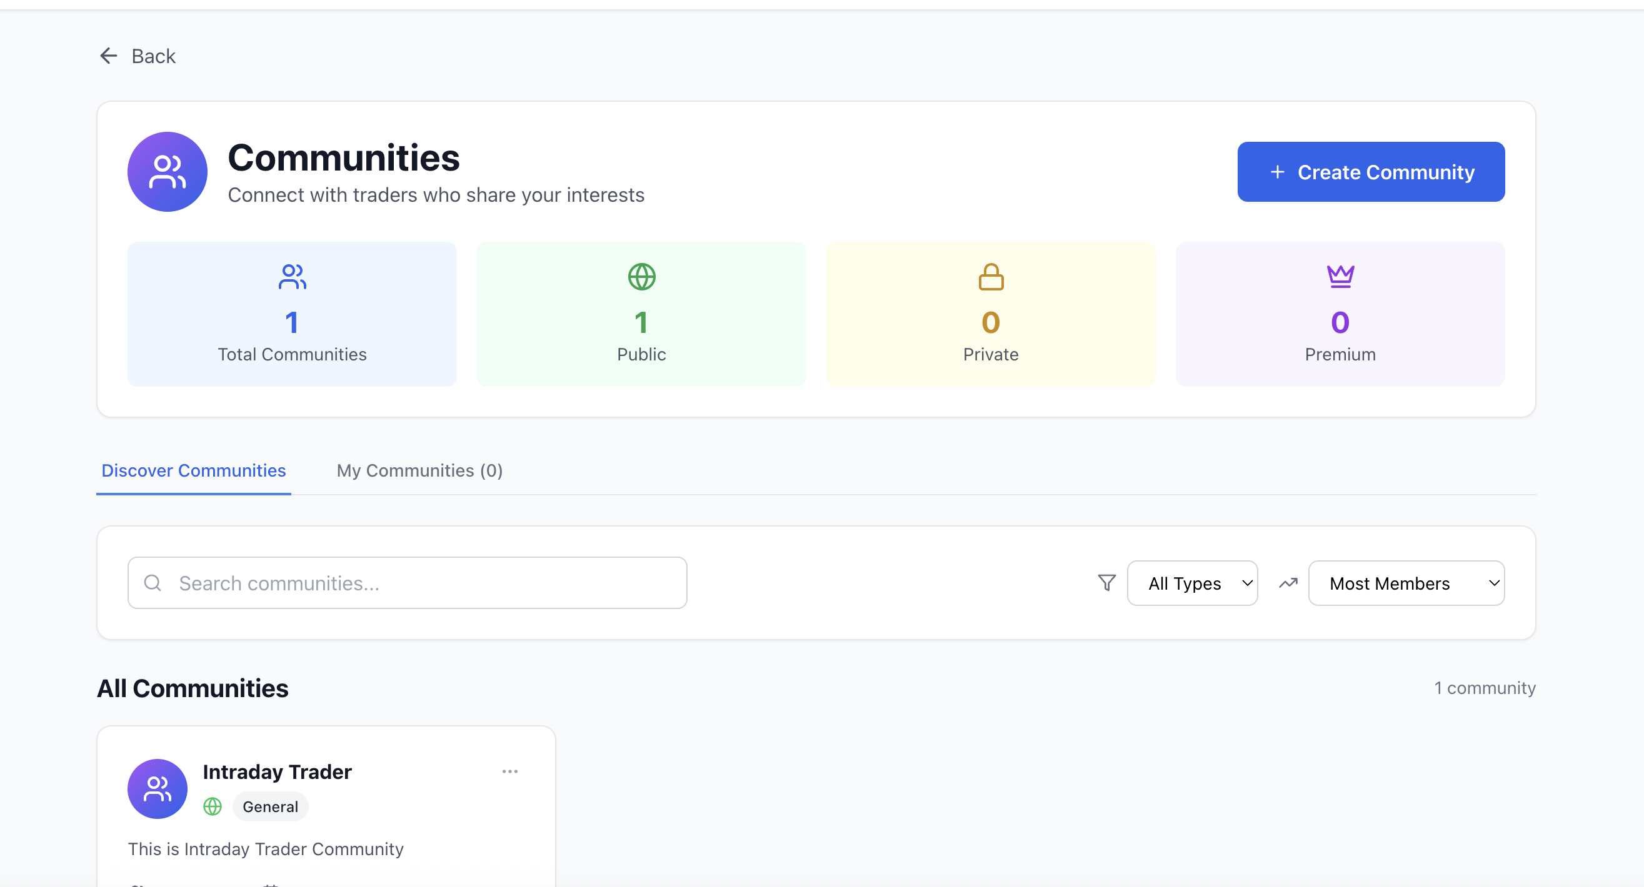
Task: Click magnifier icon in search field
Action: [153, 583]
